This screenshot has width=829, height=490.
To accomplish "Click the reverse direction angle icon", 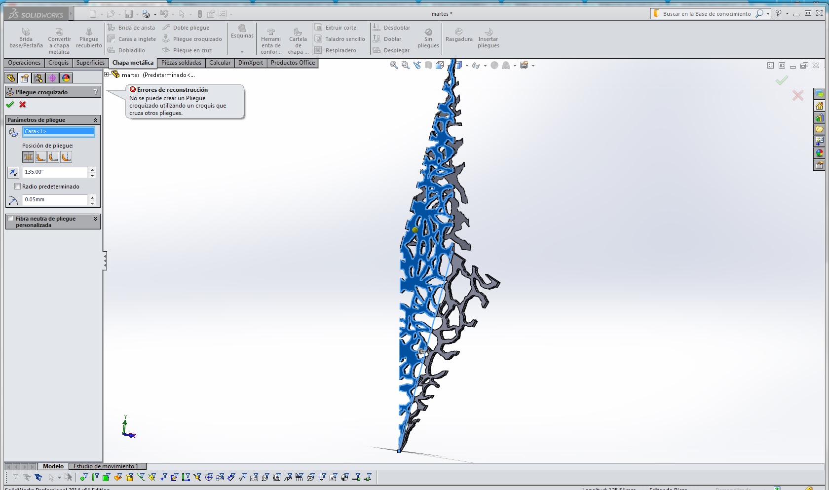I will [x=13, y=172].
